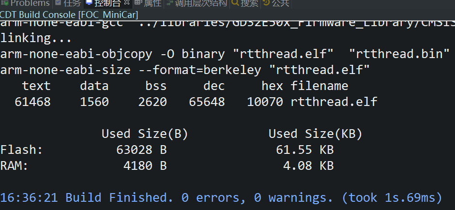
Task: Open the 属性 properties tab
Action: tap(152, 3)
